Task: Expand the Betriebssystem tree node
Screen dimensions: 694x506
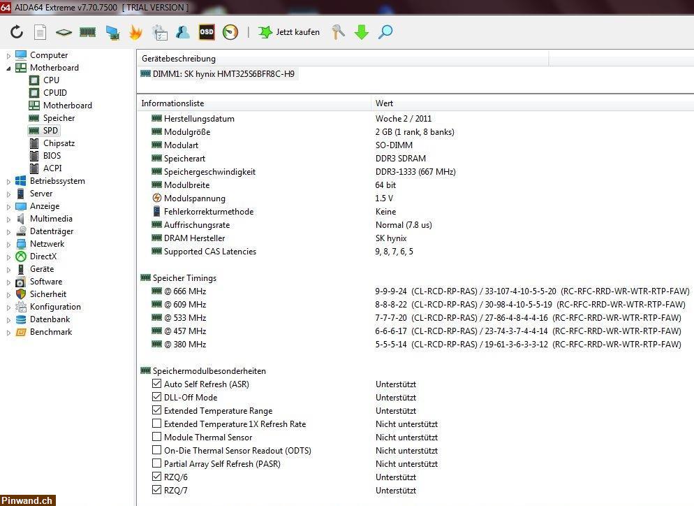Action: point(9,181)
